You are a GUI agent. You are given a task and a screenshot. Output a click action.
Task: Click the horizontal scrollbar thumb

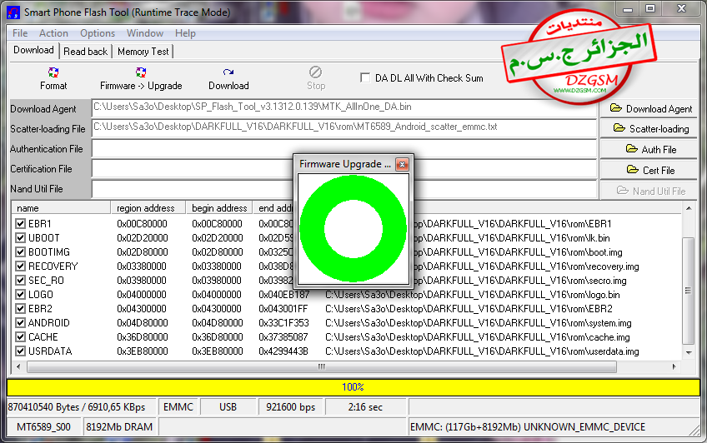click(x=322, y=367)
